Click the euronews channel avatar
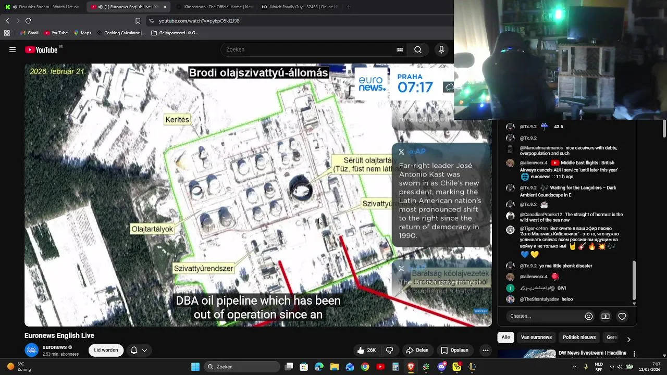Screen dimensions: 667x375 pos(32,351)
